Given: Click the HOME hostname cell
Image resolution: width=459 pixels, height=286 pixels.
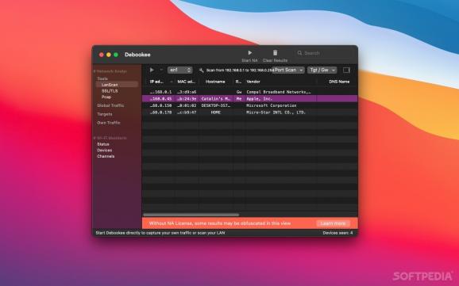Looking at the screenshot, I should tap(216, 112).
